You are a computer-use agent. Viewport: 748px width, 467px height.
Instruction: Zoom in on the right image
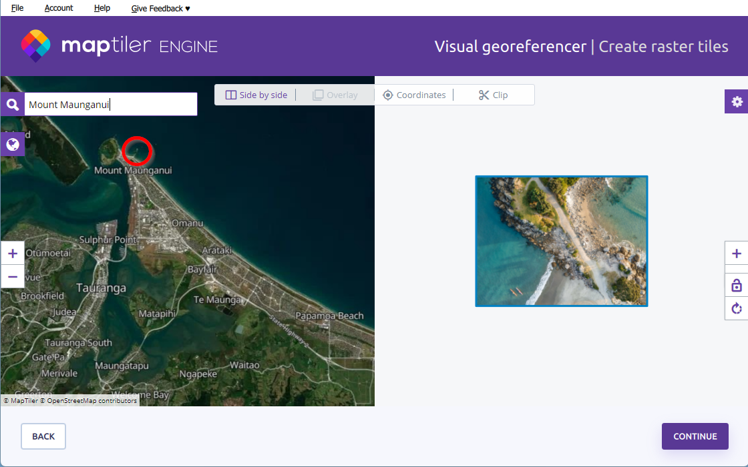(x=737, y=254)
